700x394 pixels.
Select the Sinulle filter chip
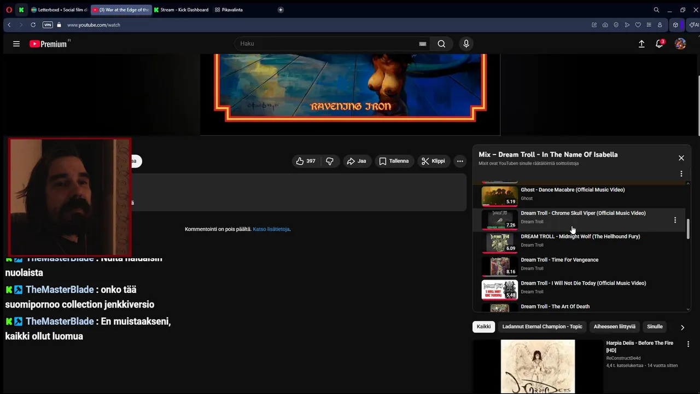[x=655, y=327]
